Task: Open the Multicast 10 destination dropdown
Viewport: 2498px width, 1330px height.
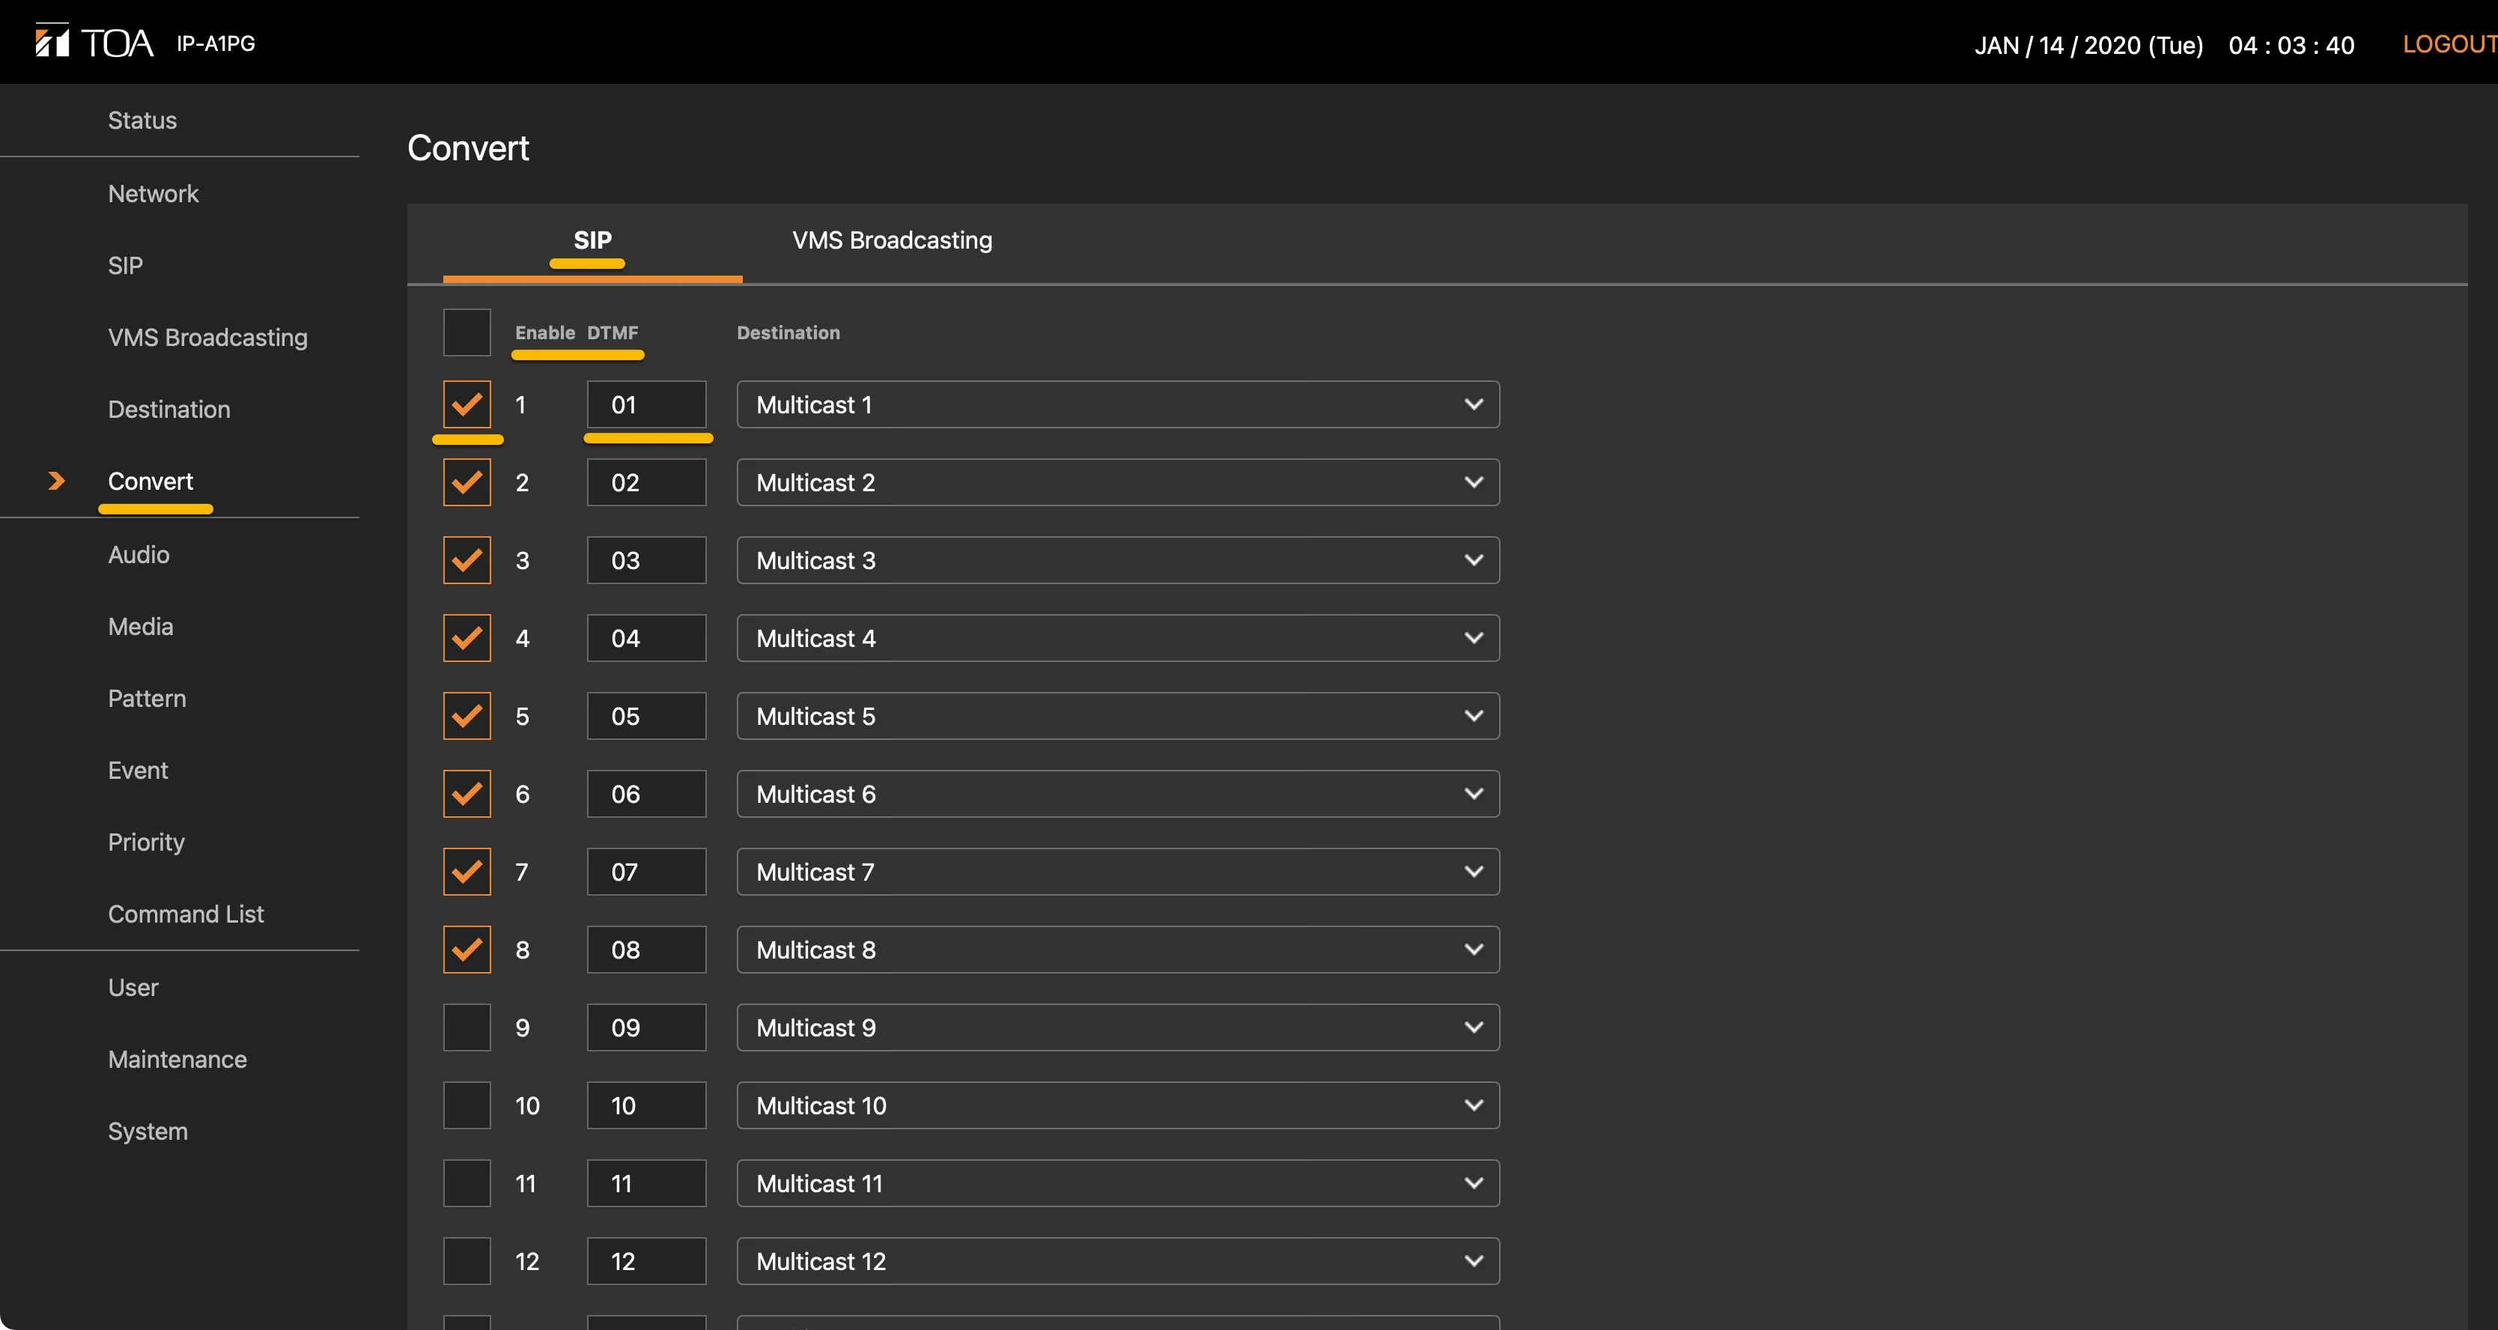Action: coord(1118,1106)
